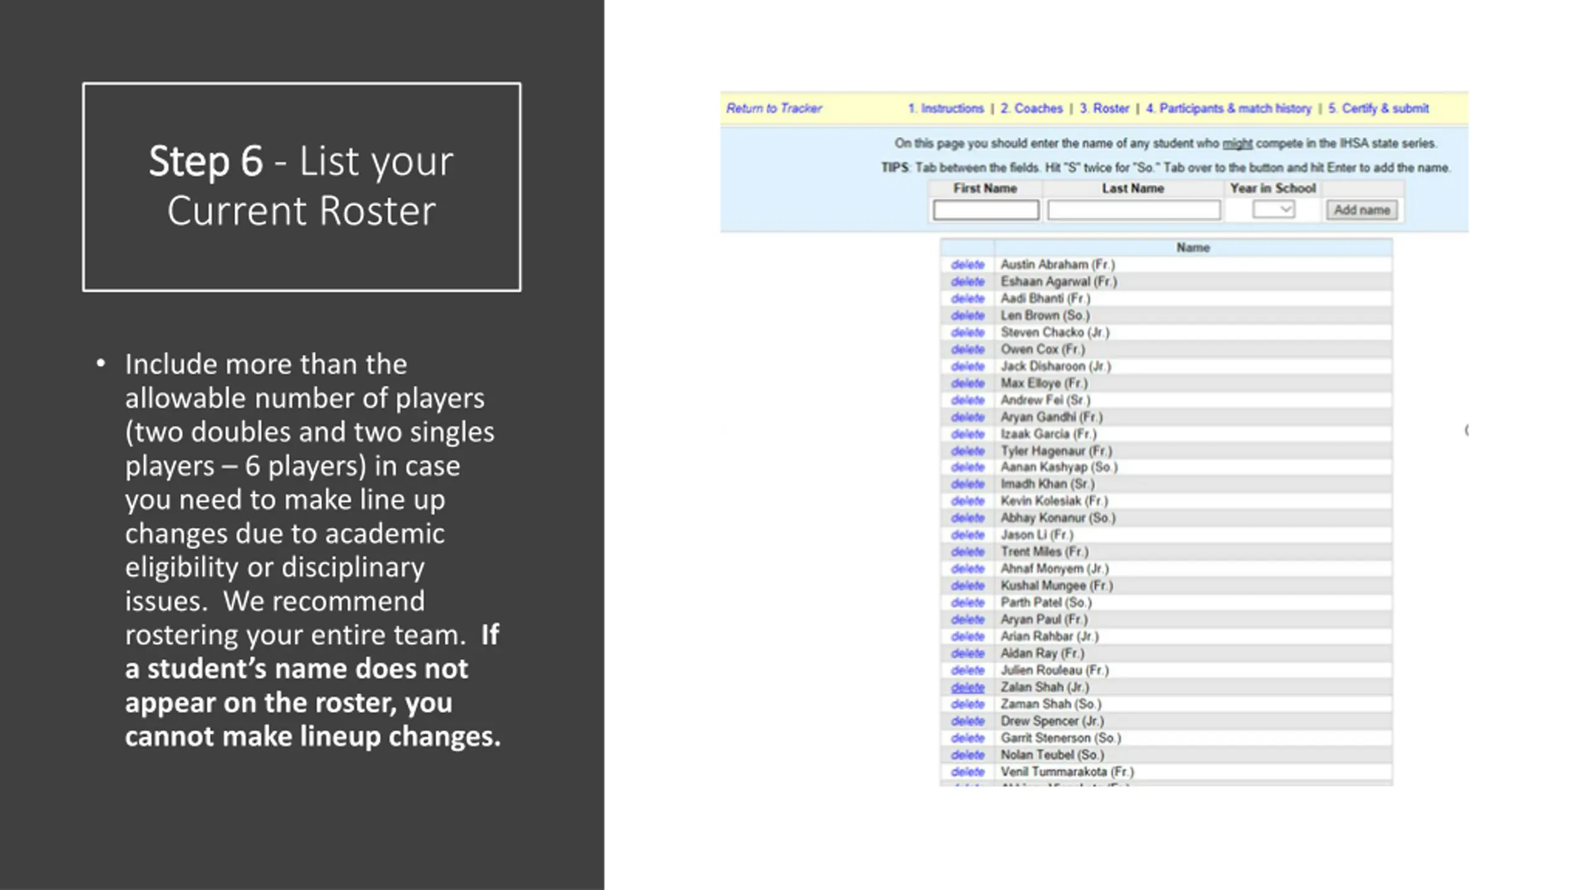Remove Steven Chacko via delete link
This screenshot has height=890, width=1583.
[968, 333]
